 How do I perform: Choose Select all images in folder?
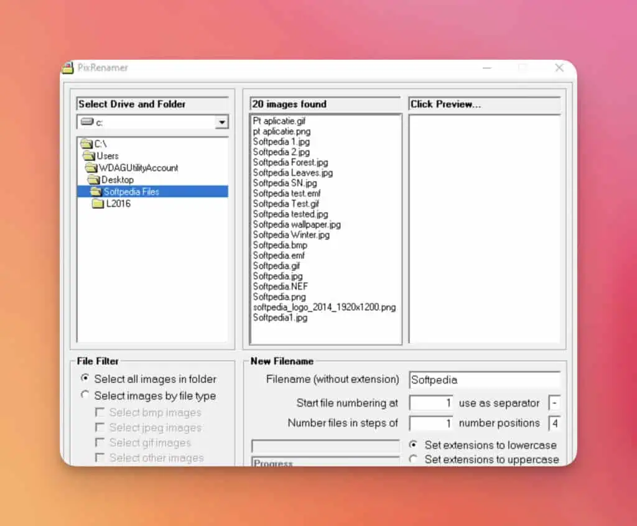click(85, 378)
